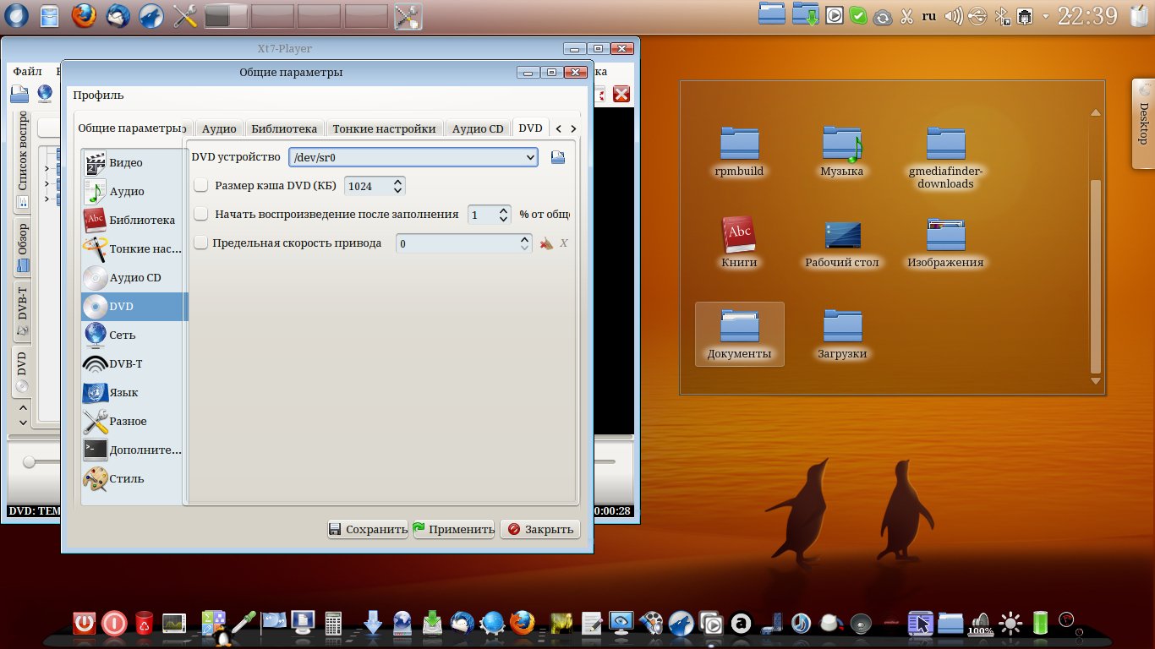Viewport: 1155px width, 649px height.
Task: Enable Предельная скорость привода checkbox
Action: [201, 243]
